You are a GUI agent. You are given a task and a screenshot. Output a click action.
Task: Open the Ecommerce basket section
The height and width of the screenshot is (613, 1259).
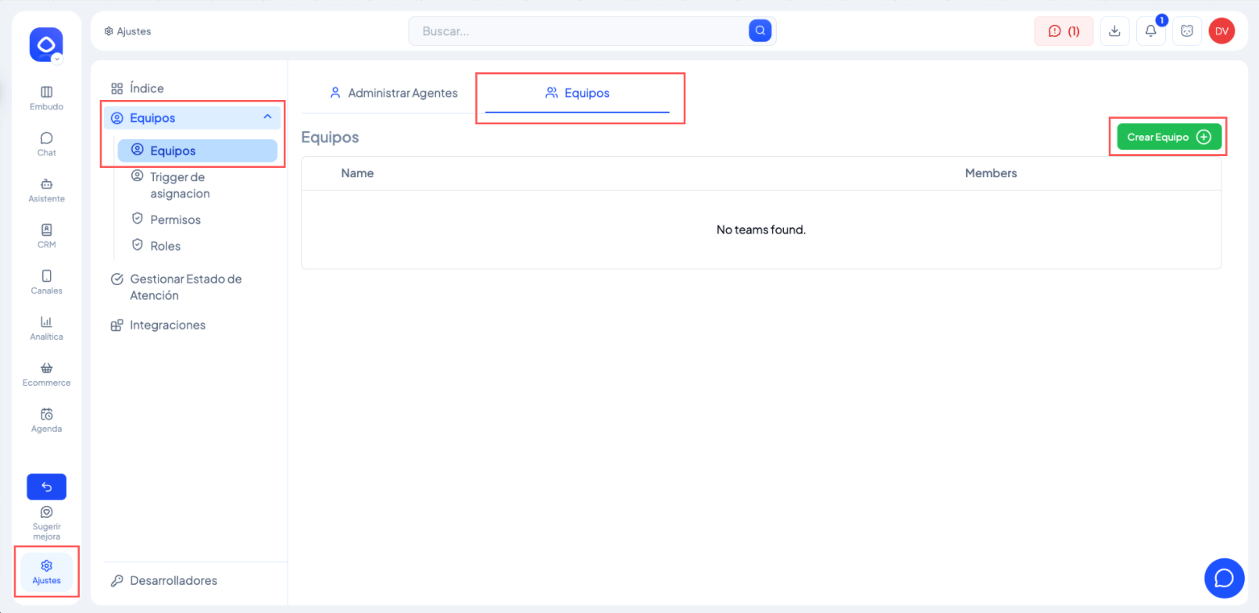click(46, 374)
